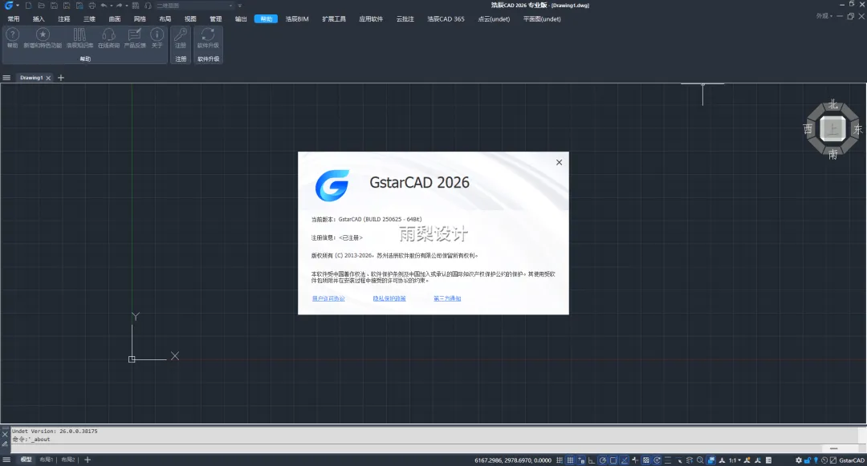Add new drawing tab with plus button

[x=61, y=78]
